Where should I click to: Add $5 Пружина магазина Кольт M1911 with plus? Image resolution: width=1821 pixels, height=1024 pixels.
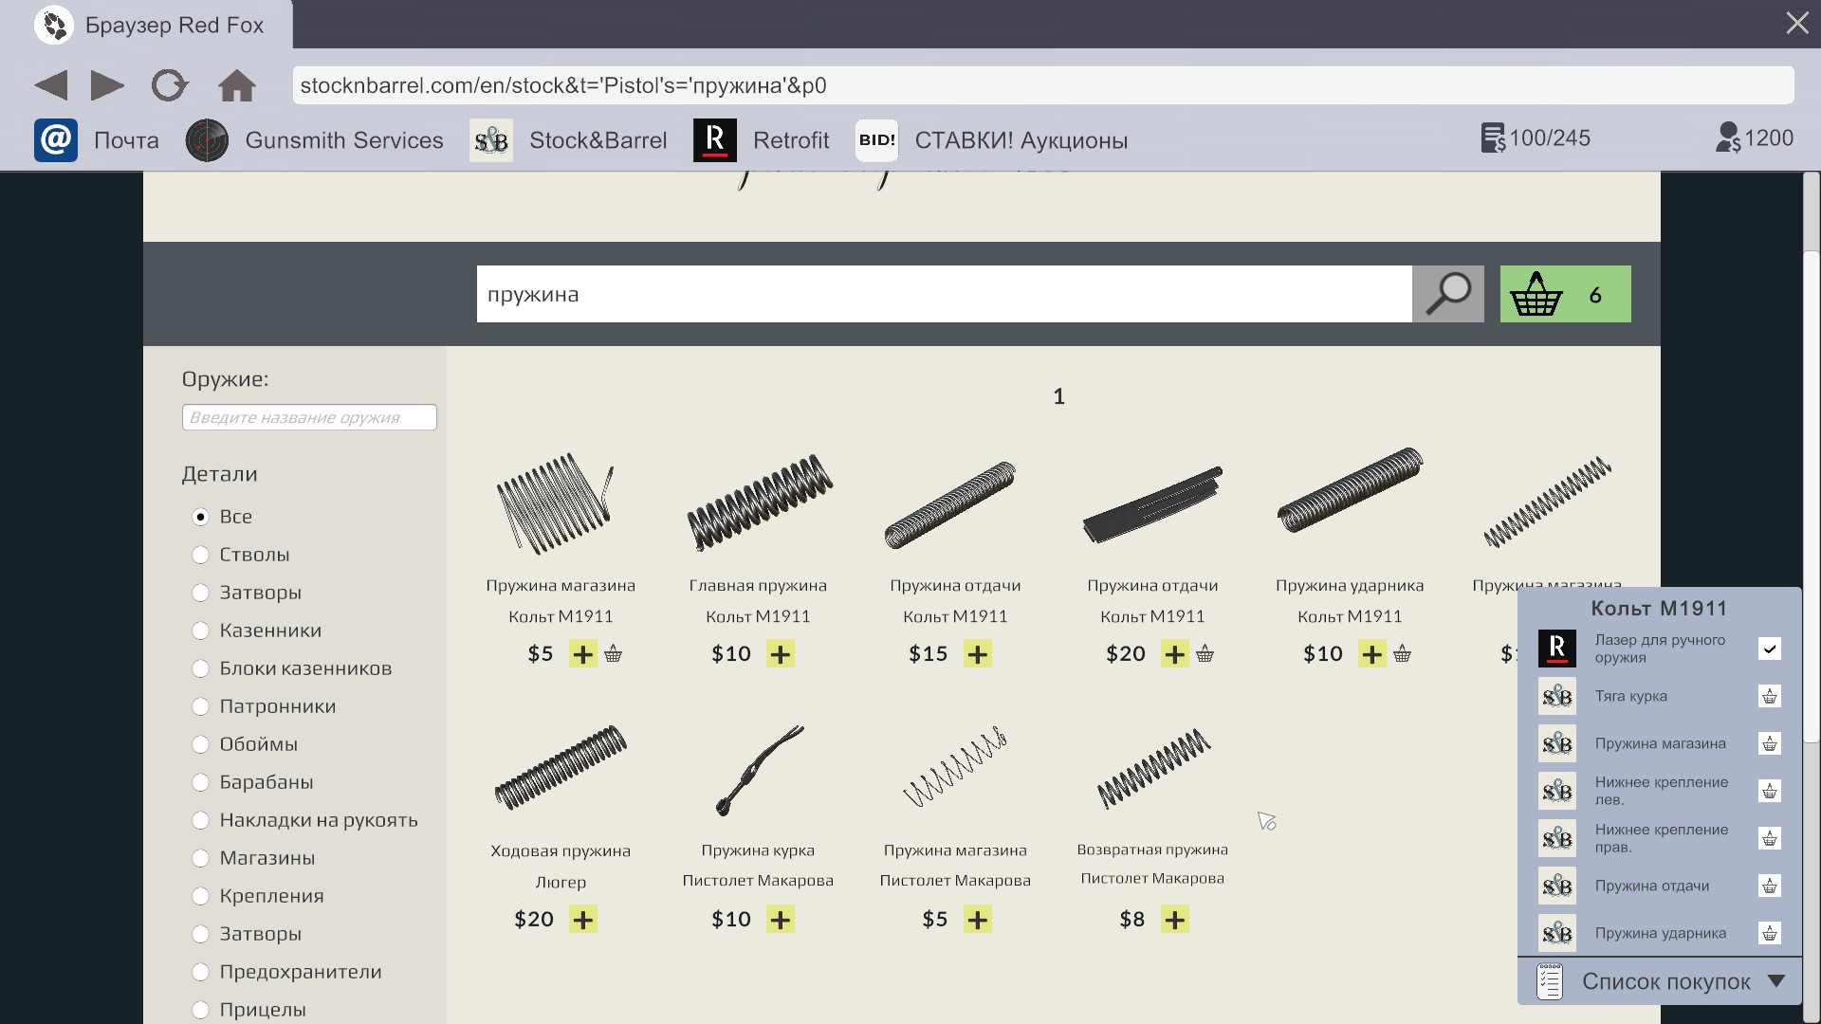[583, 654]
